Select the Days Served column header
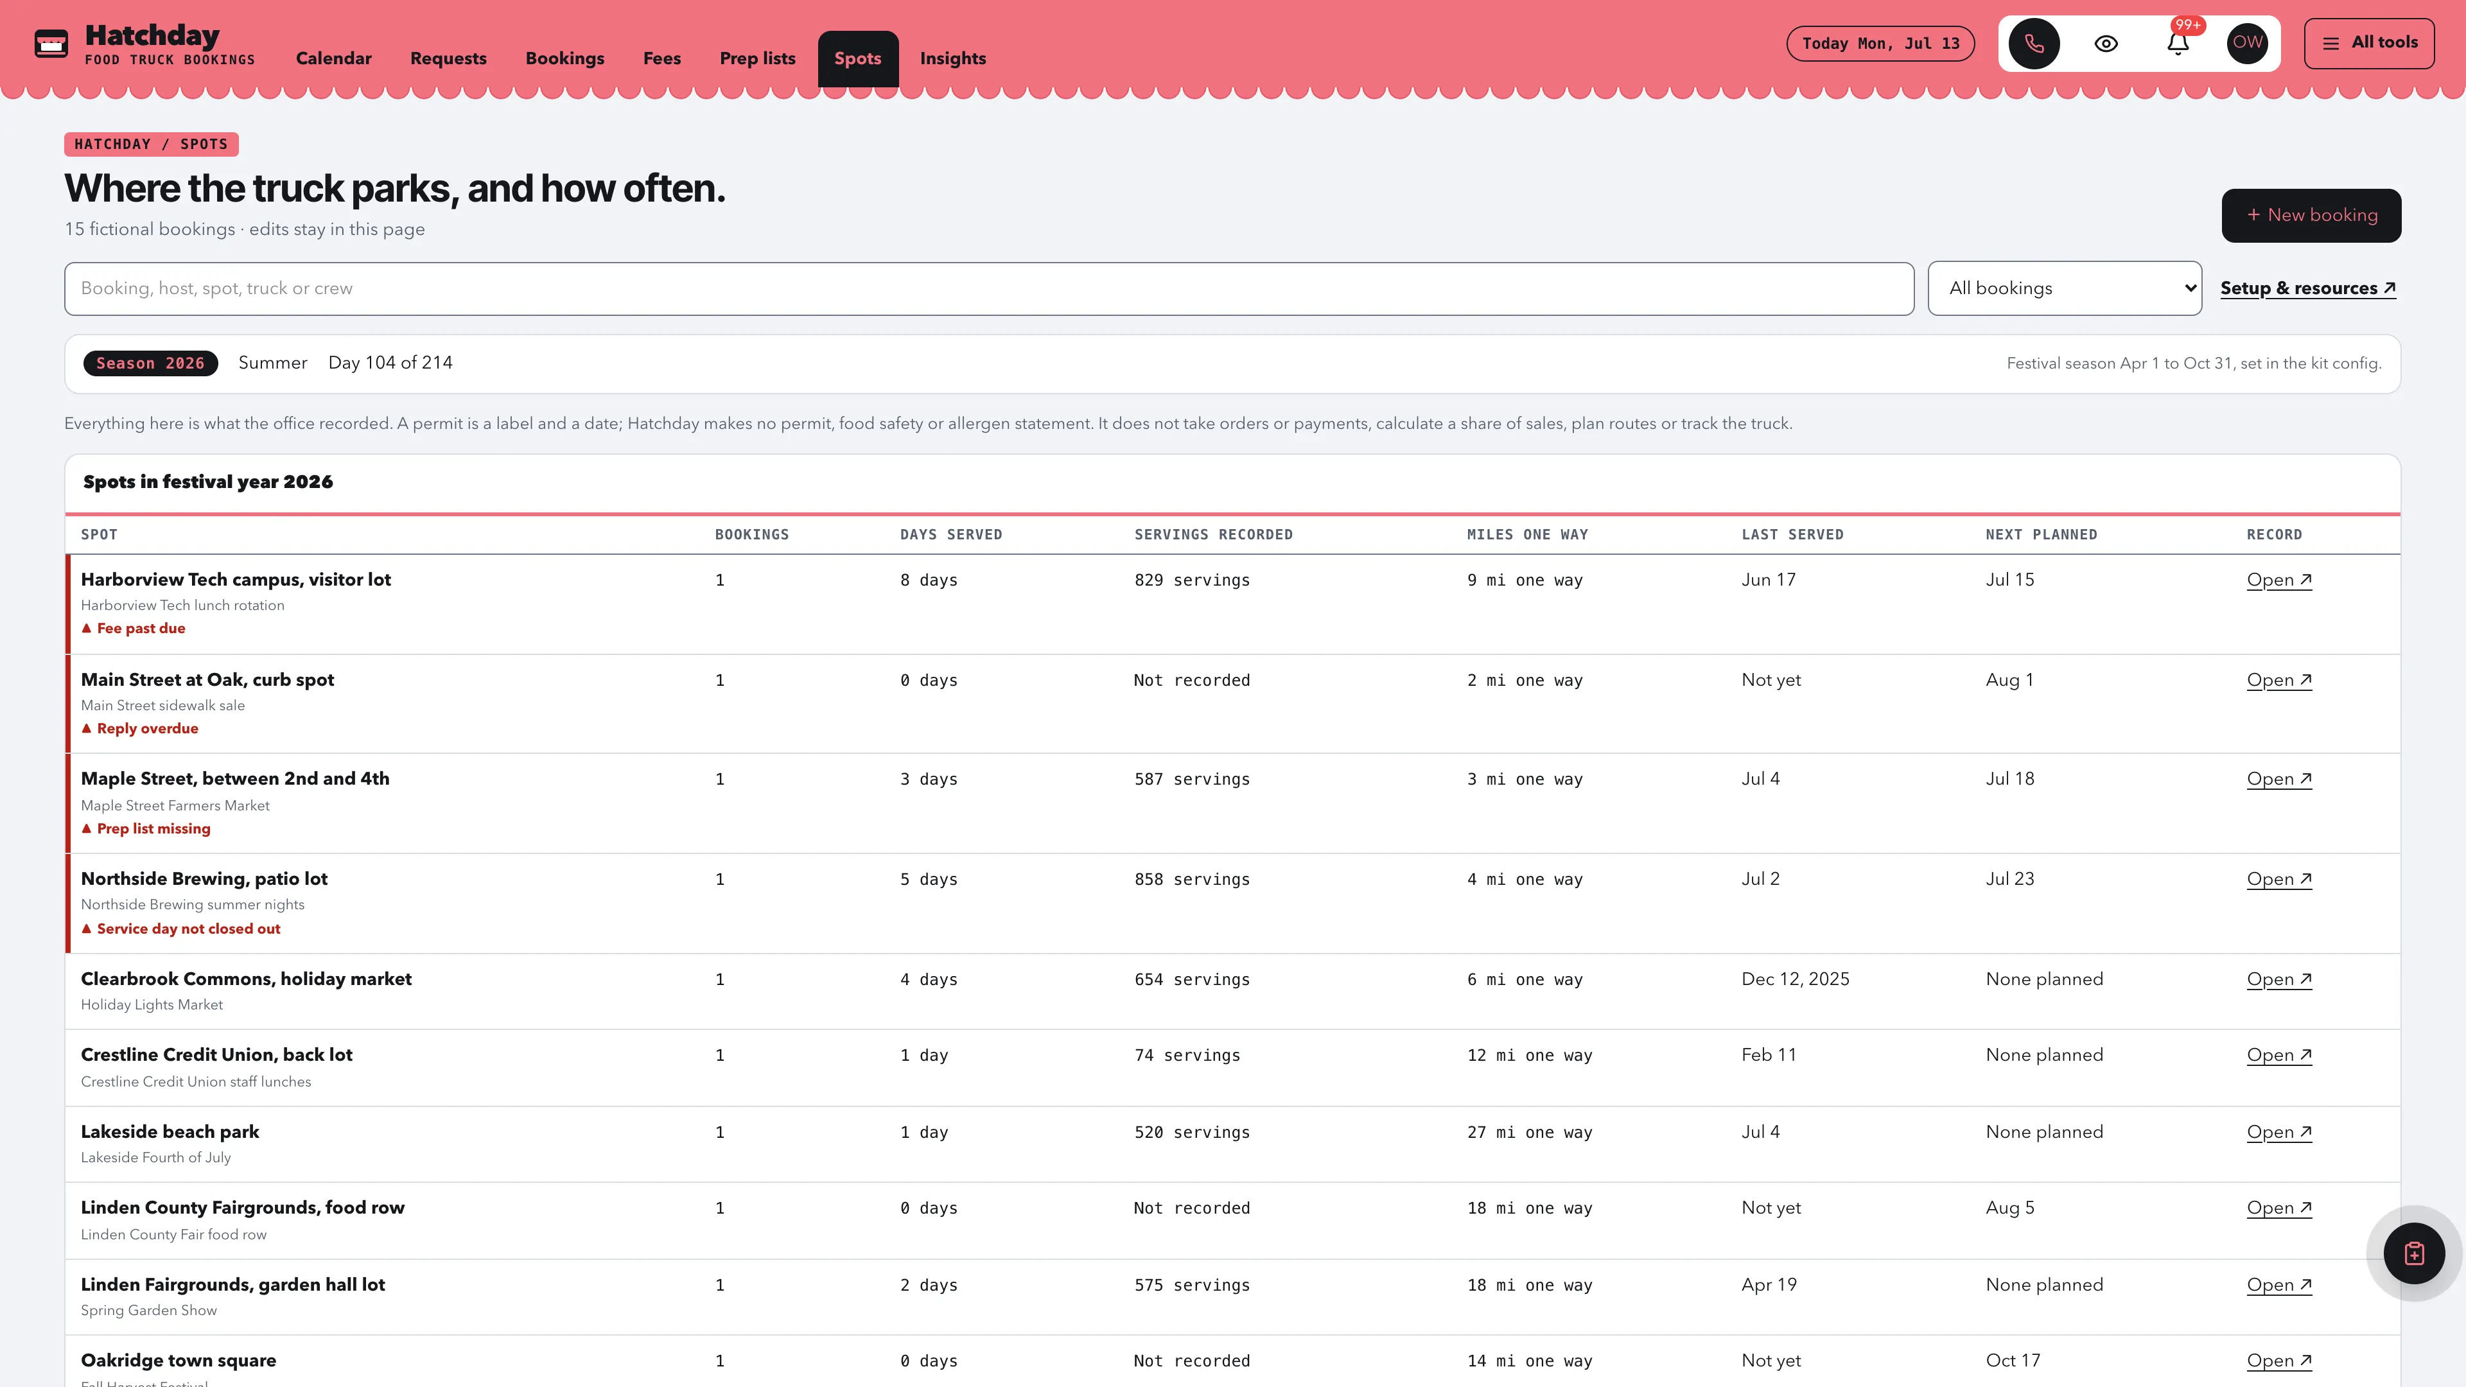 click(x=950, y=534)
